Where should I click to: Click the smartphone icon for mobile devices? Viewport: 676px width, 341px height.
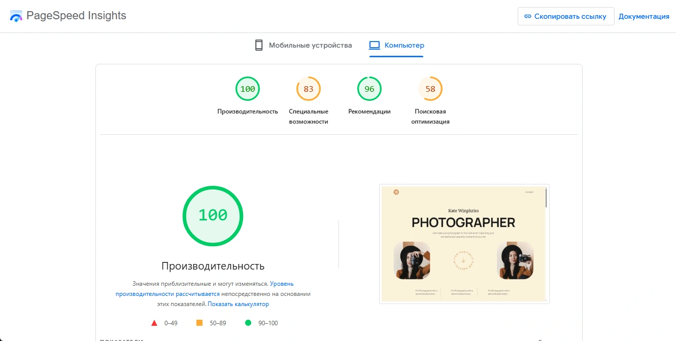pyautogui.click(x=259, y=45)
